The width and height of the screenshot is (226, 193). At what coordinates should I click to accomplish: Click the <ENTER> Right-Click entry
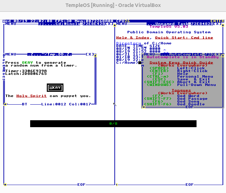coord(179,71)
